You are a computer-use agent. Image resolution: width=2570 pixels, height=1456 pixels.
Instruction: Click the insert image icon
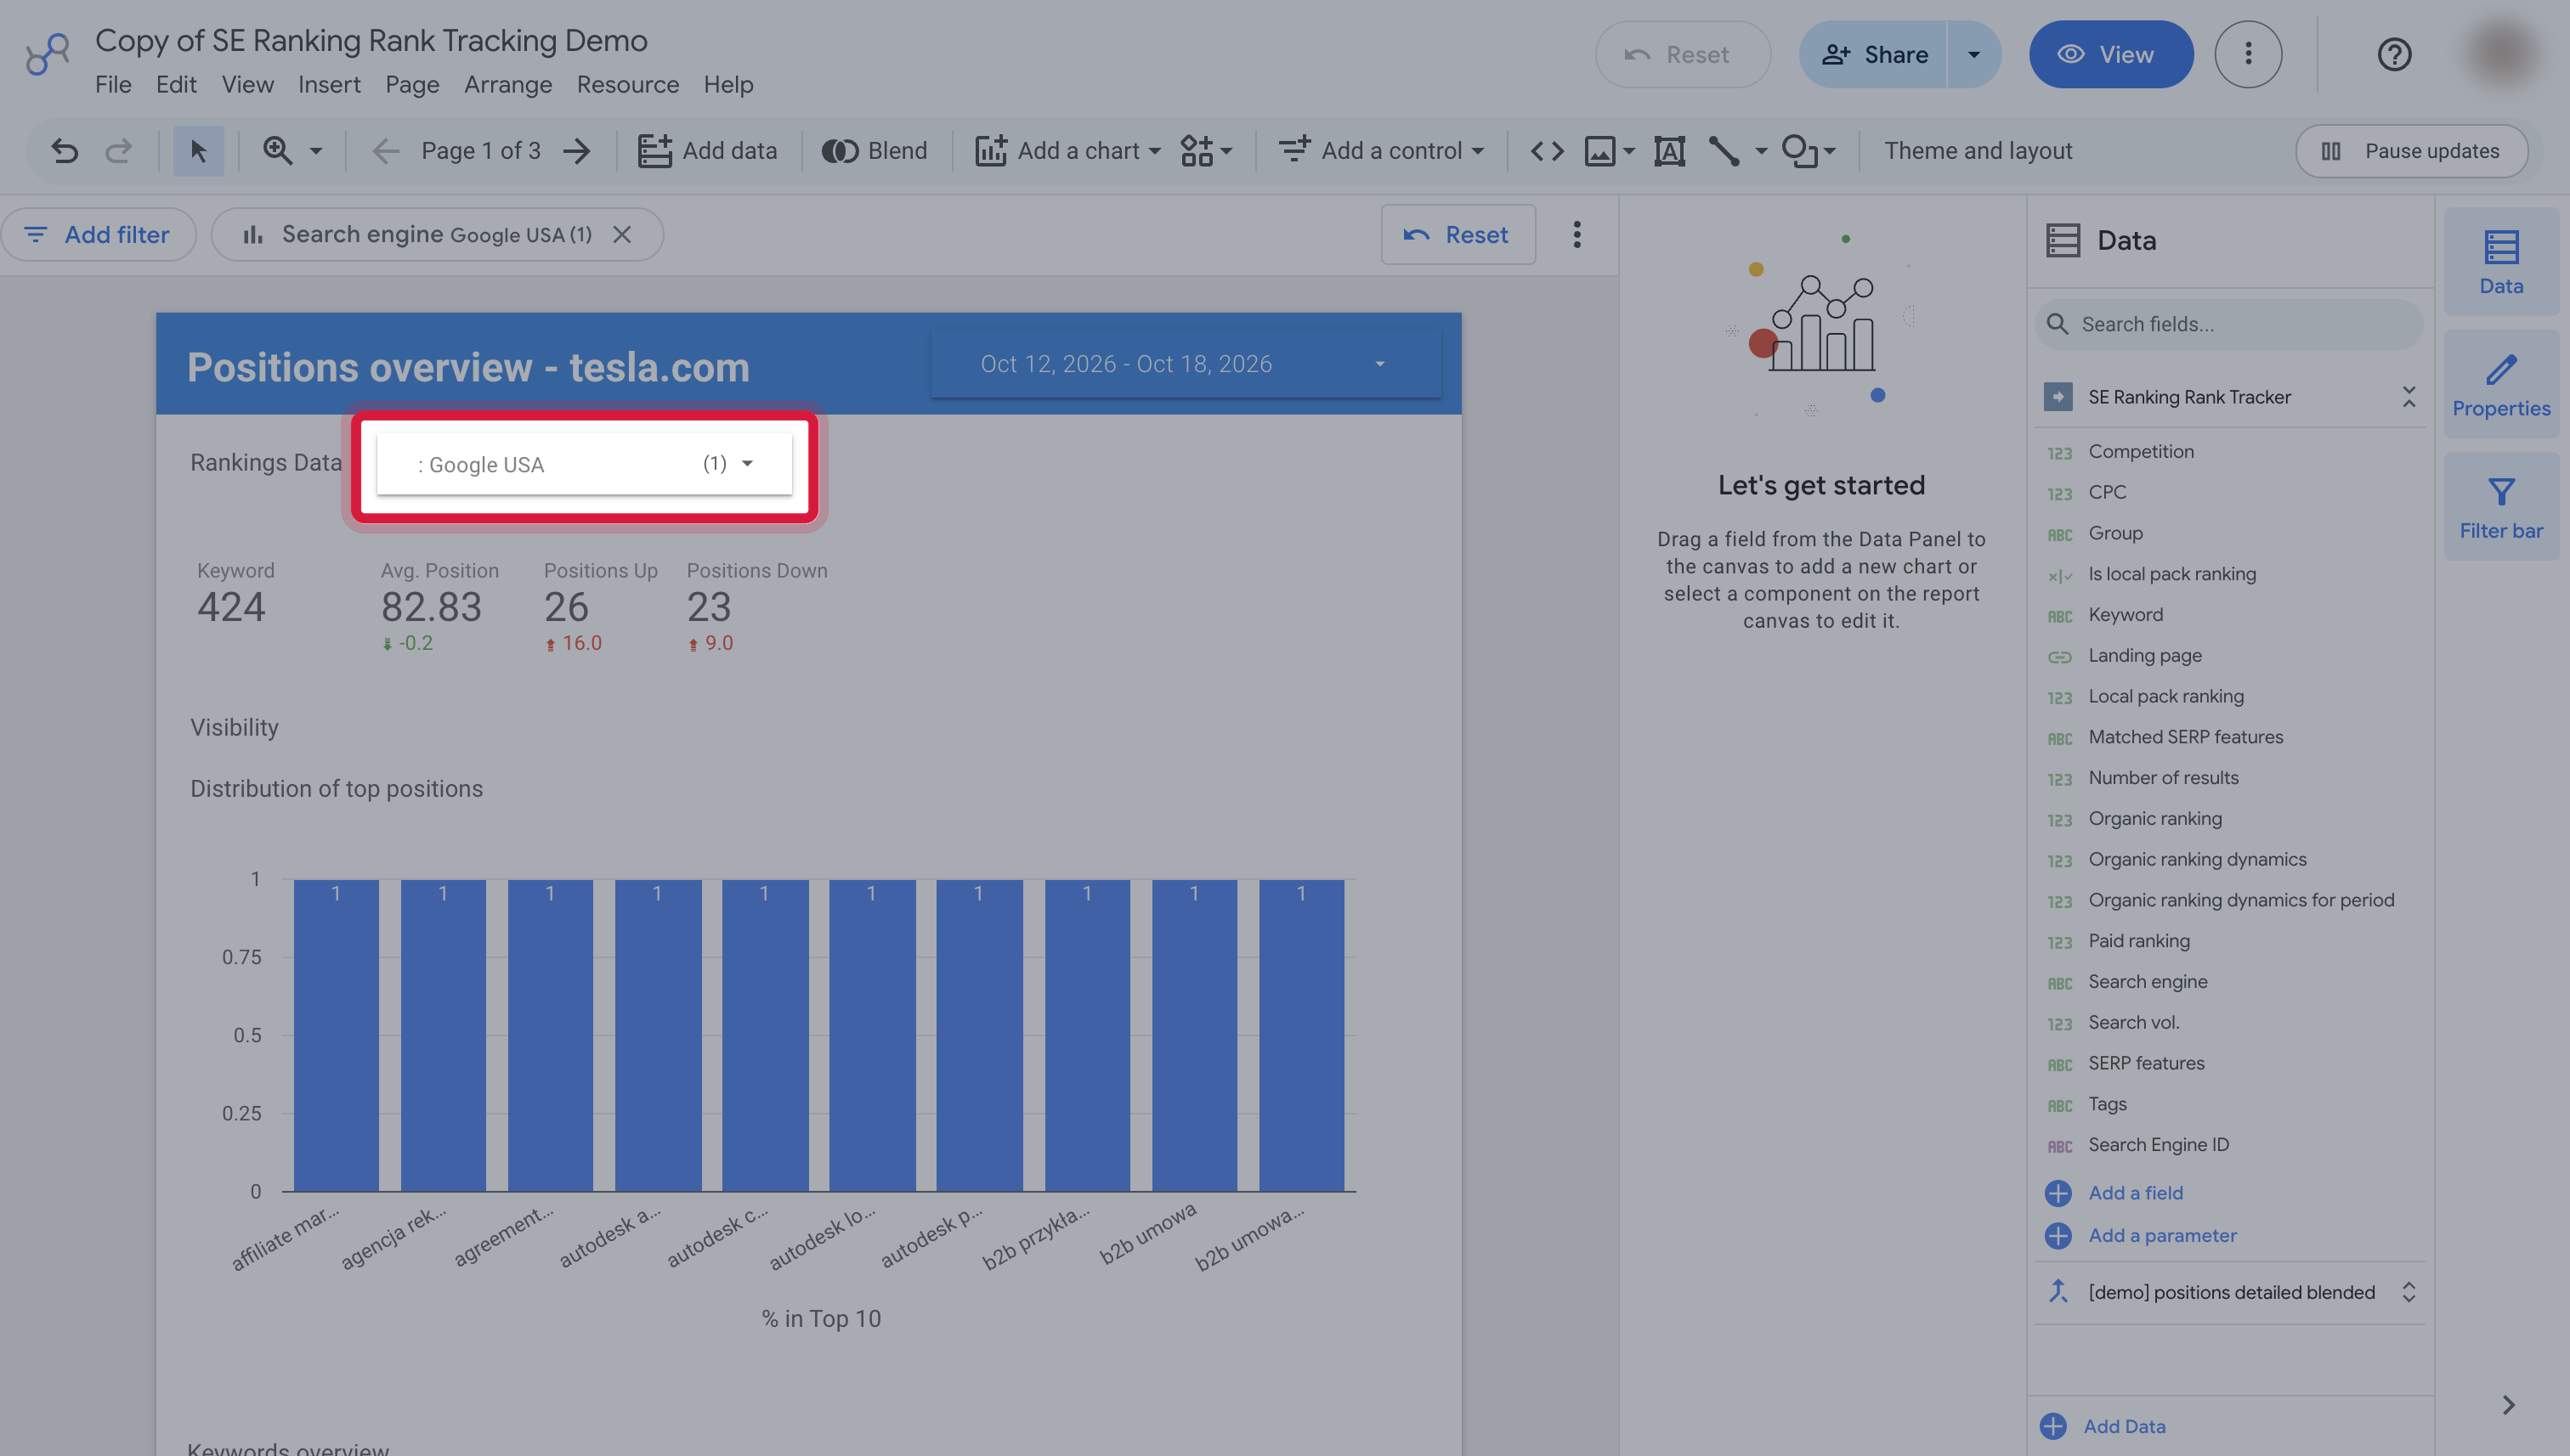click(1599, 151)
